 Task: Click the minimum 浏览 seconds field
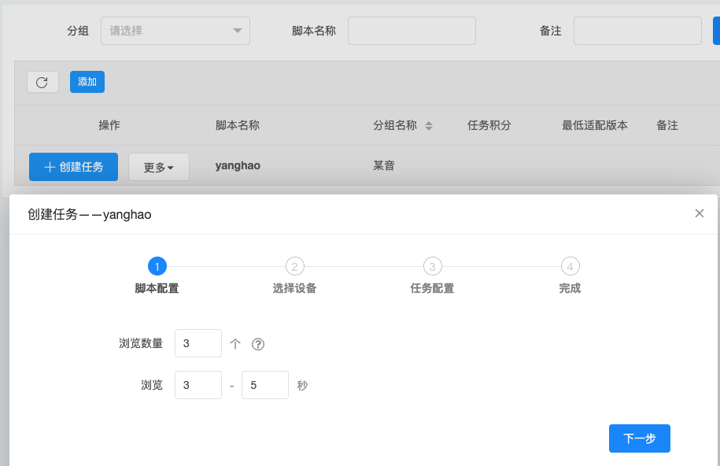coord(198,385)
